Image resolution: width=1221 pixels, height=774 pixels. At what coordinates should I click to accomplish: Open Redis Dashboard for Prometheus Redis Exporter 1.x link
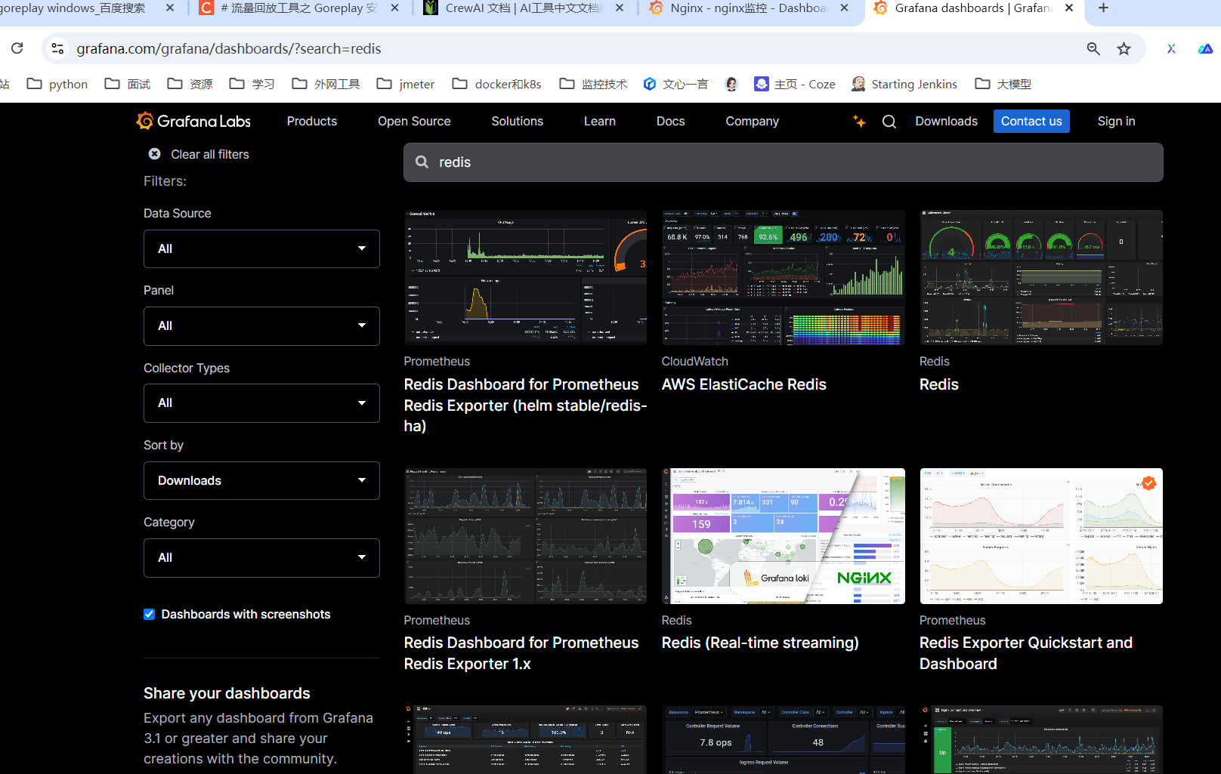click(521, 653)
